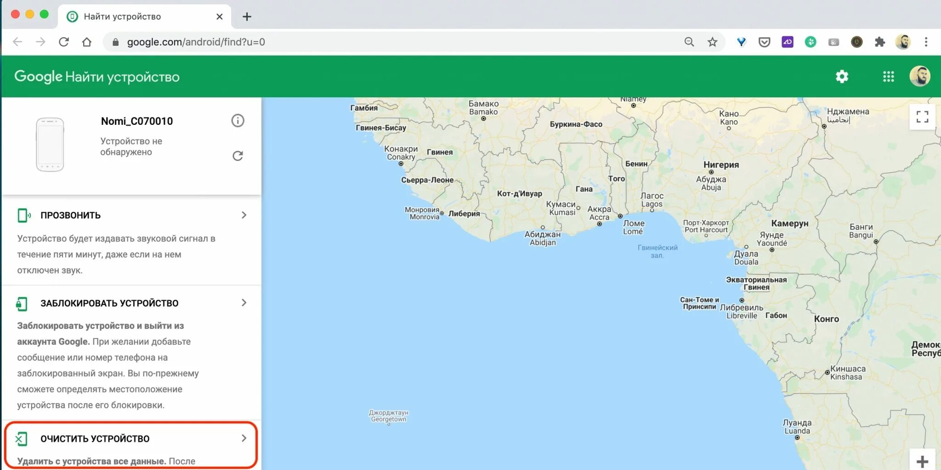This screenshot has height=470, width=941.
Task: Click 'Либерия' label on map
Action: pos(464,213)
